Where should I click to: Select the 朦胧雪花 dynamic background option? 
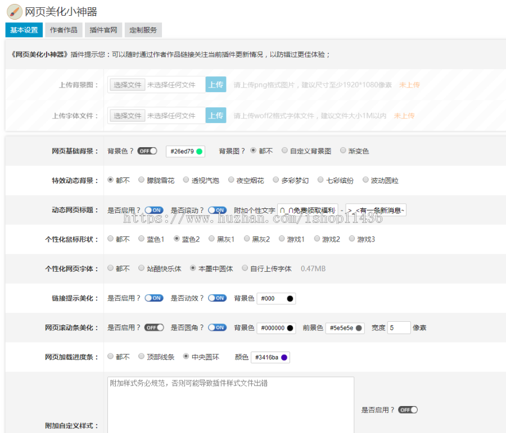142,180
